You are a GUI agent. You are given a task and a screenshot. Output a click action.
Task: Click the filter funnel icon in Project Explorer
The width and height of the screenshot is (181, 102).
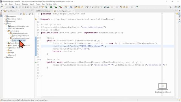[27, 14]
